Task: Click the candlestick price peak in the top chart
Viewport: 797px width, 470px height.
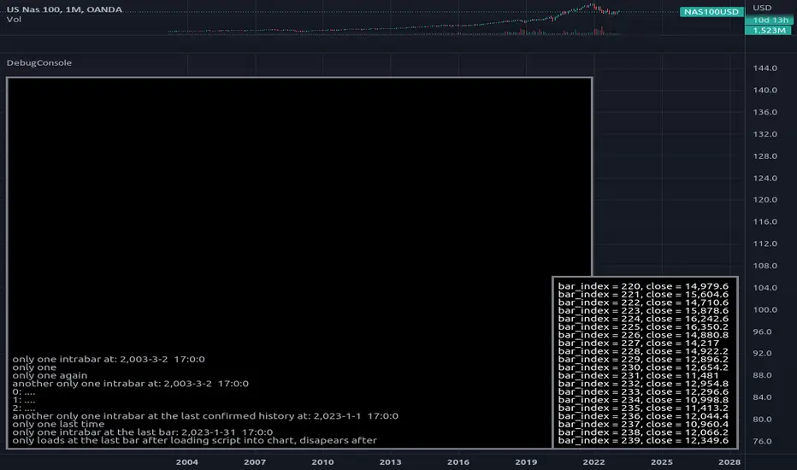Action: pos(592,5)
